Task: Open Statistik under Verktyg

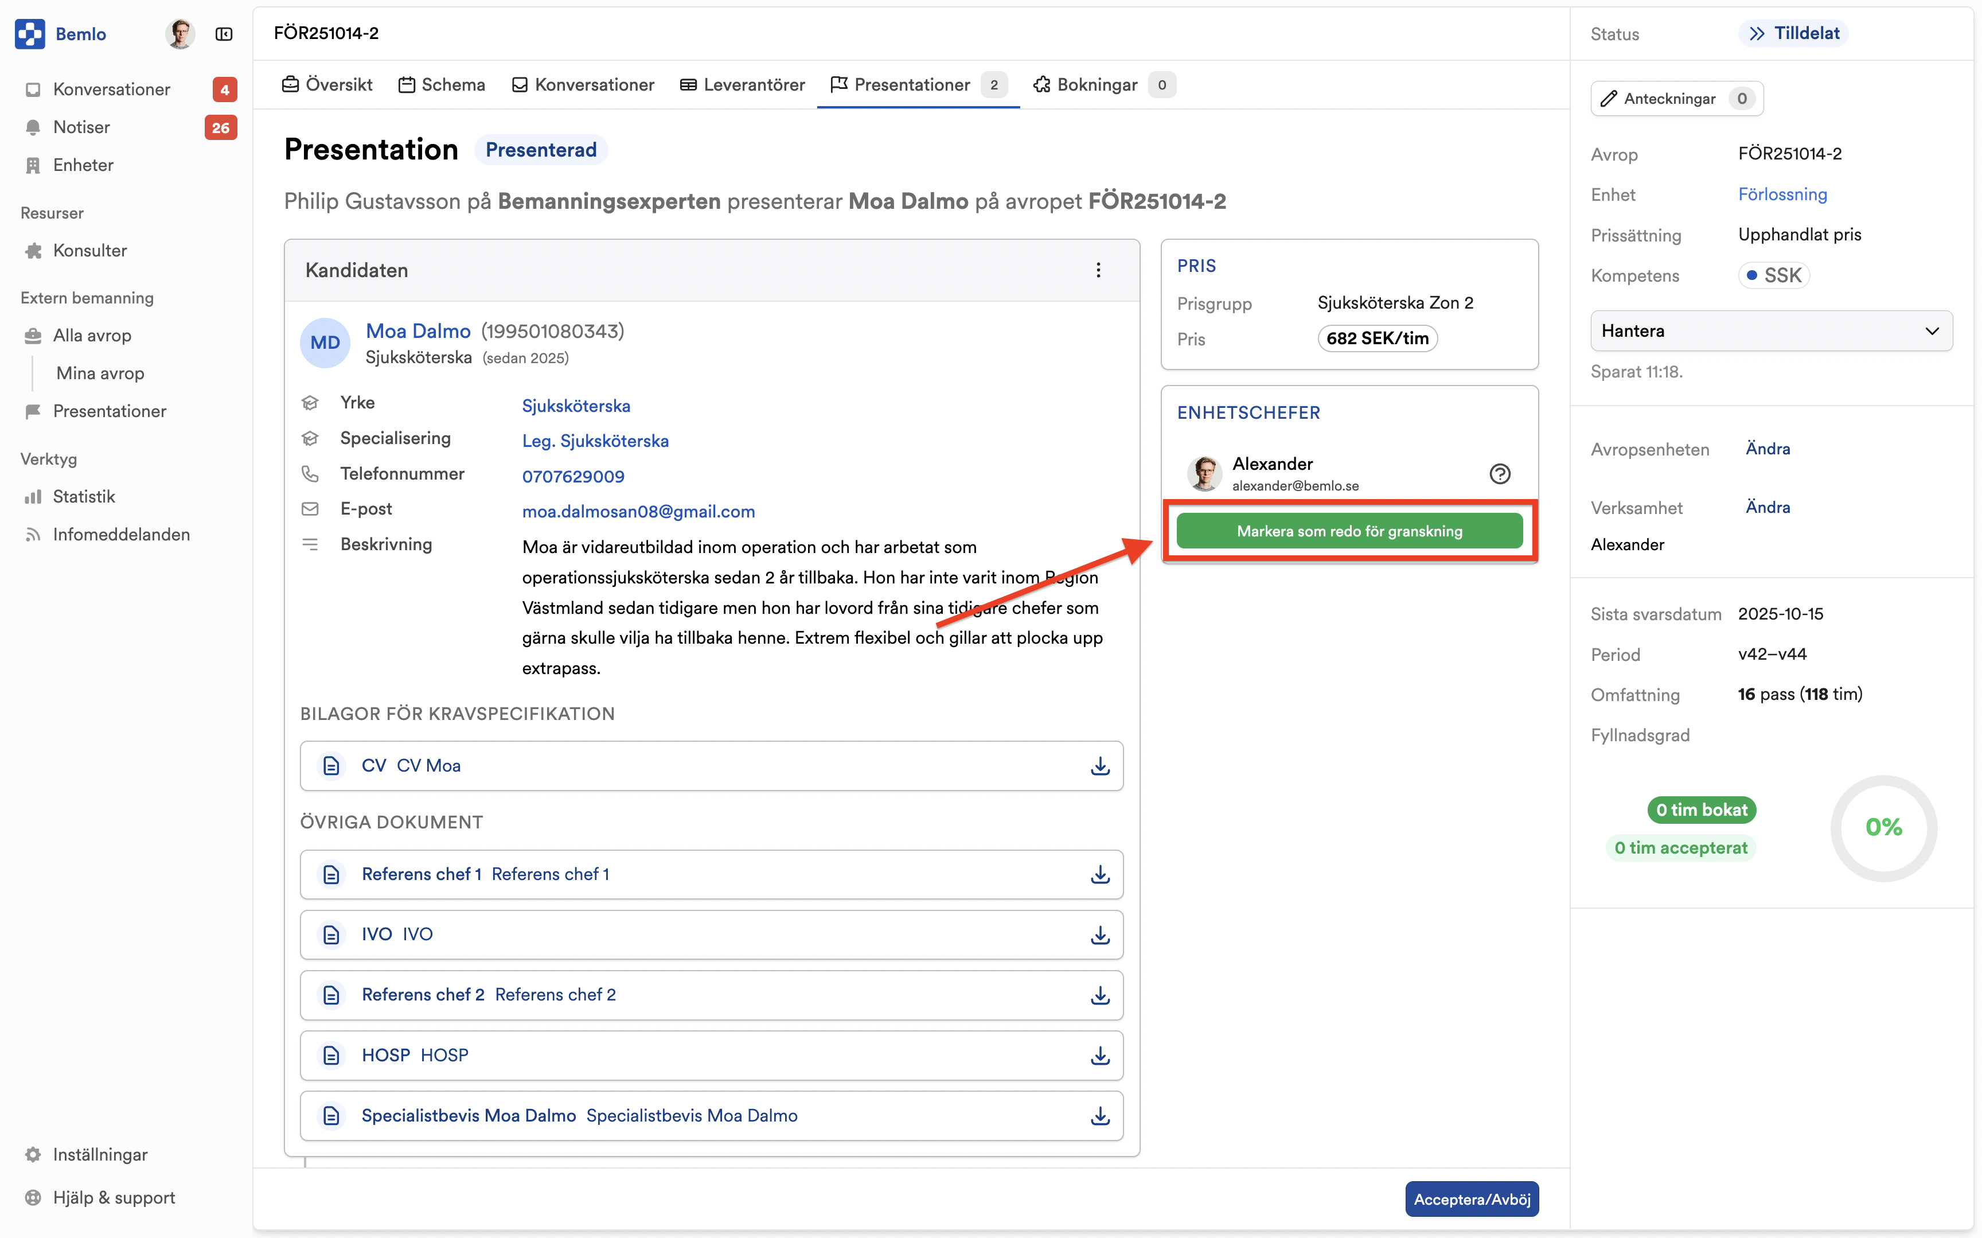Action: click(84, 496)
